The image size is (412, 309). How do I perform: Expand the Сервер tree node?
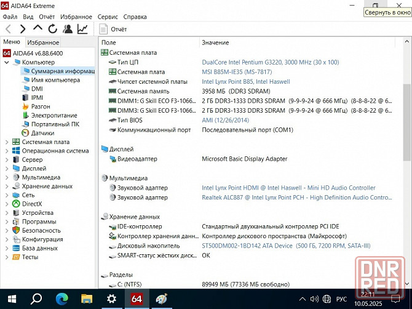coord(7,159)
